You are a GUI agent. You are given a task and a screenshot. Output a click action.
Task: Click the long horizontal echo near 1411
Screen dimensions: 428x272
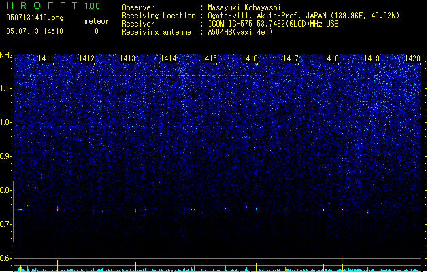[22, 209]
